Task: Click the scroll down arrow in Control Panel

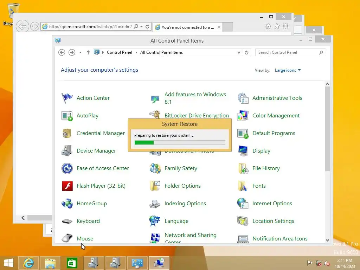Action: [327, 240]
